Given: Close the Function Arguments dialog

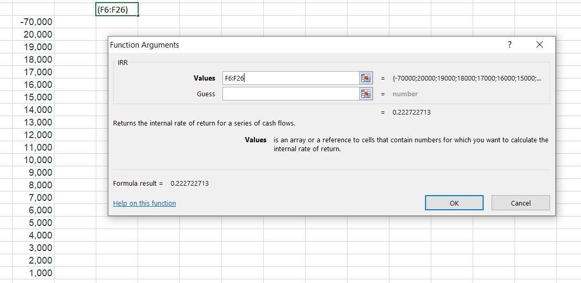Looking at the screenshot, I should click(x=540, y=45).
